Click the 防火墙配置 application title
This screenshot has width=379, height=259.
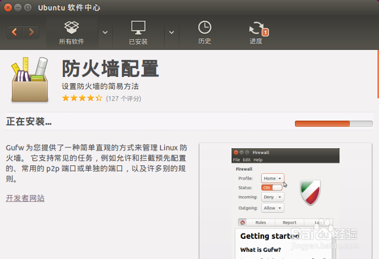tap(110, 69)
